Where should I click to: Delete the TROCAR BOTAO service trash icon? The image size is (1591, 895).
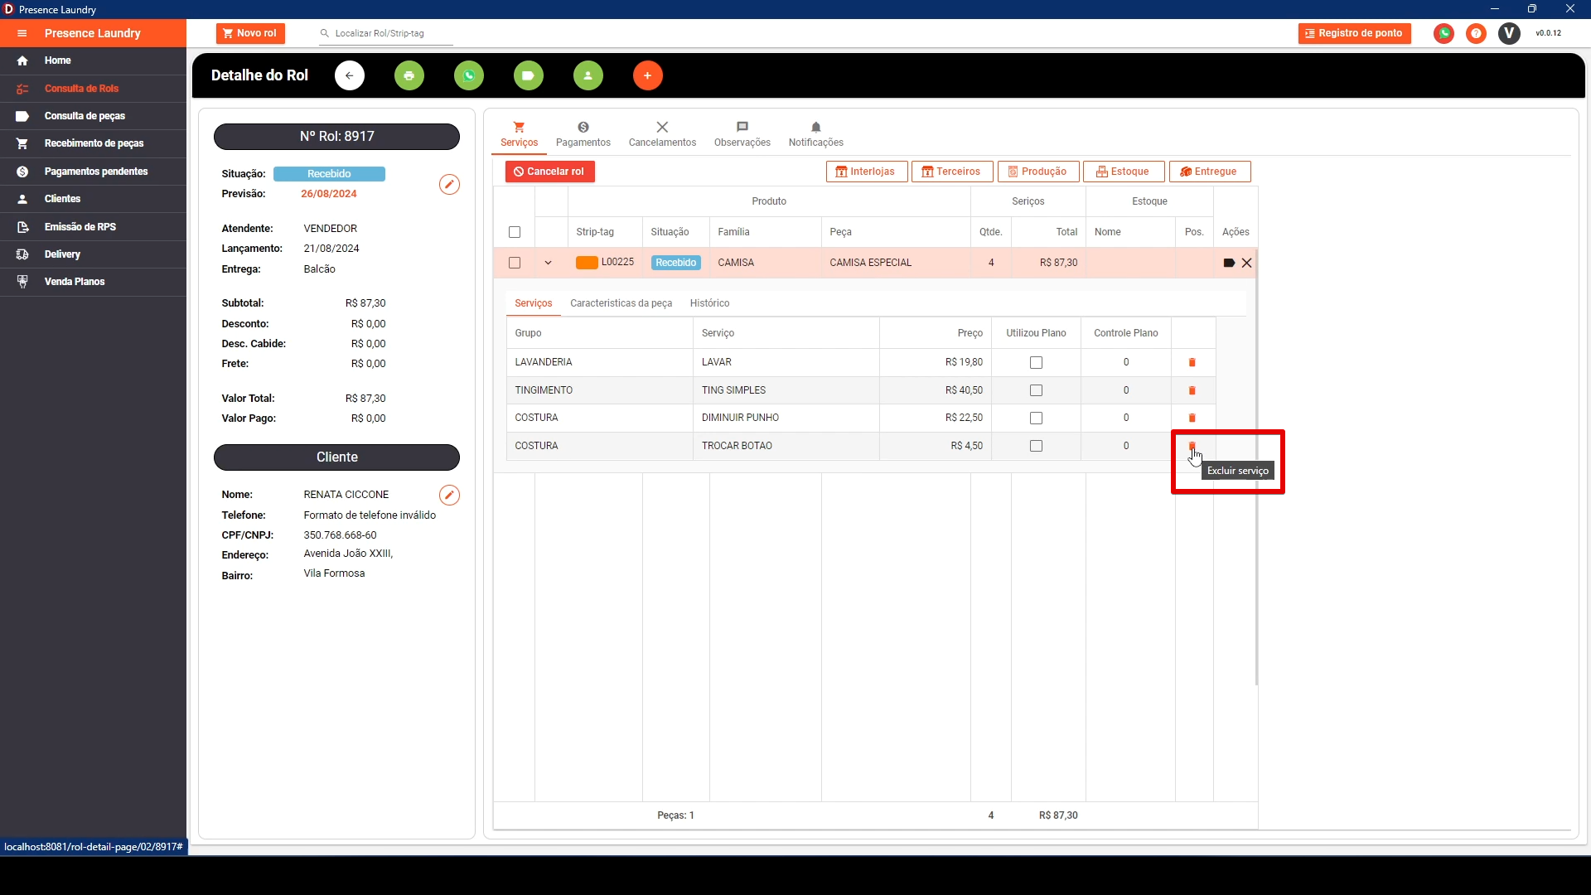coord(1192,446)
